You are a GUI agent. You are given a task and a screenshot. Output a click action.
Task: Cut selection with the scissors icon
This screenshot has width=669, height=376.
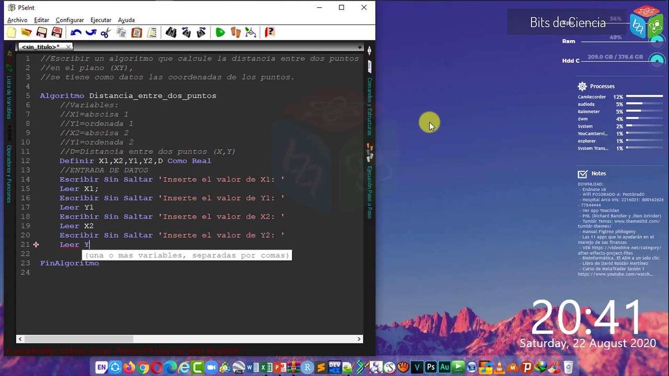coord(106,33)
